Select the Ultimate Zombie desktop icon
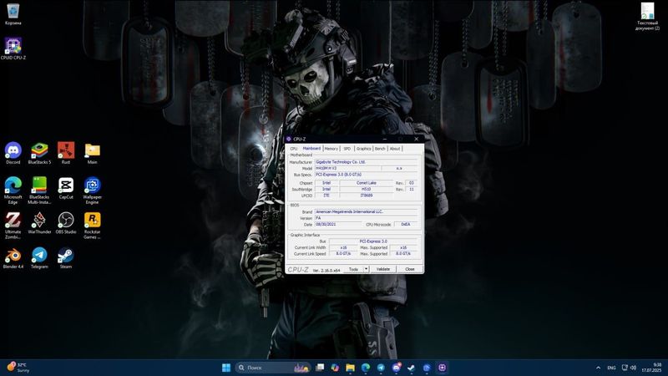 point(13,225)
